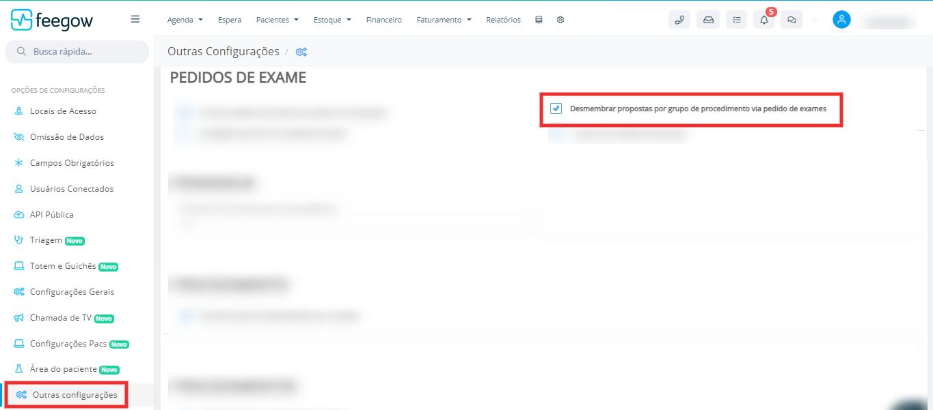Image resolution: width=933 pixels, height=410 pixels.
Task: Open notifications bell with 5 badge
Action: pyautogui.click(x=764, y=20)
